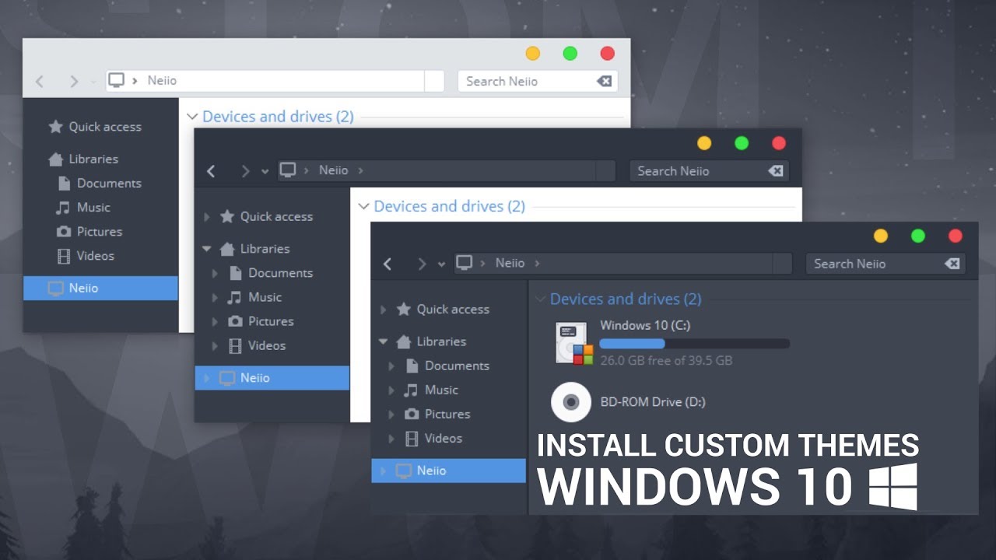
Task: Click the computer icon in the light window's address bar
Action: tap(116, 80)
